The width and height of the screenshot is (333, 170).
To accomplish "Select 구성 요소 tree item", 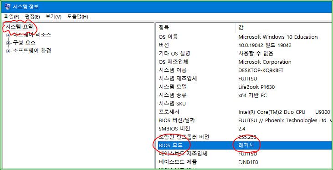I will 24,43.
